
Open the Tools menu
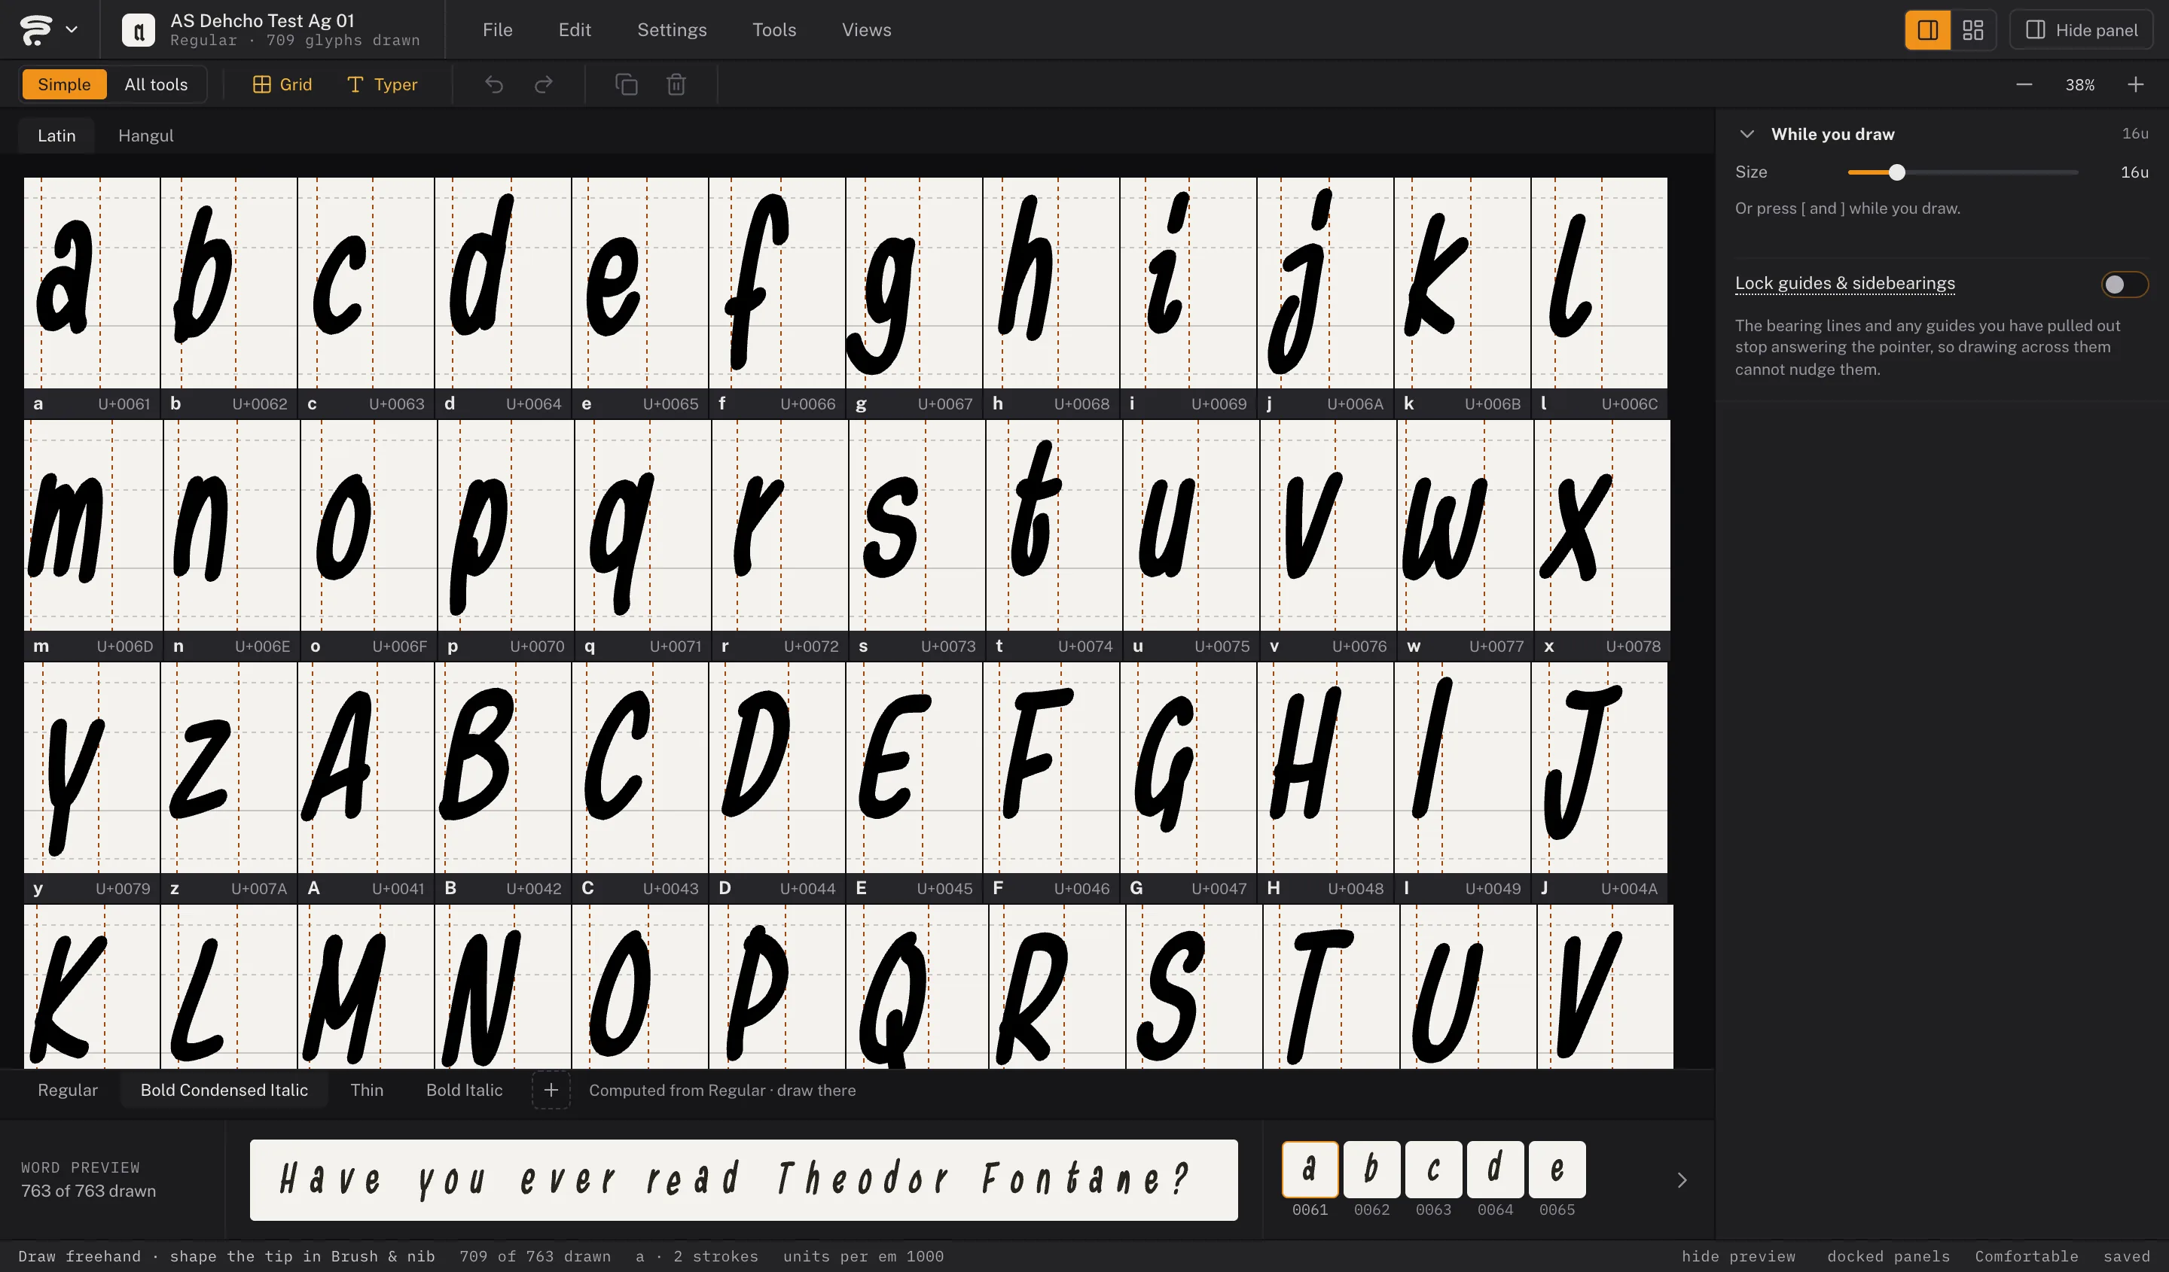(775, 30)
